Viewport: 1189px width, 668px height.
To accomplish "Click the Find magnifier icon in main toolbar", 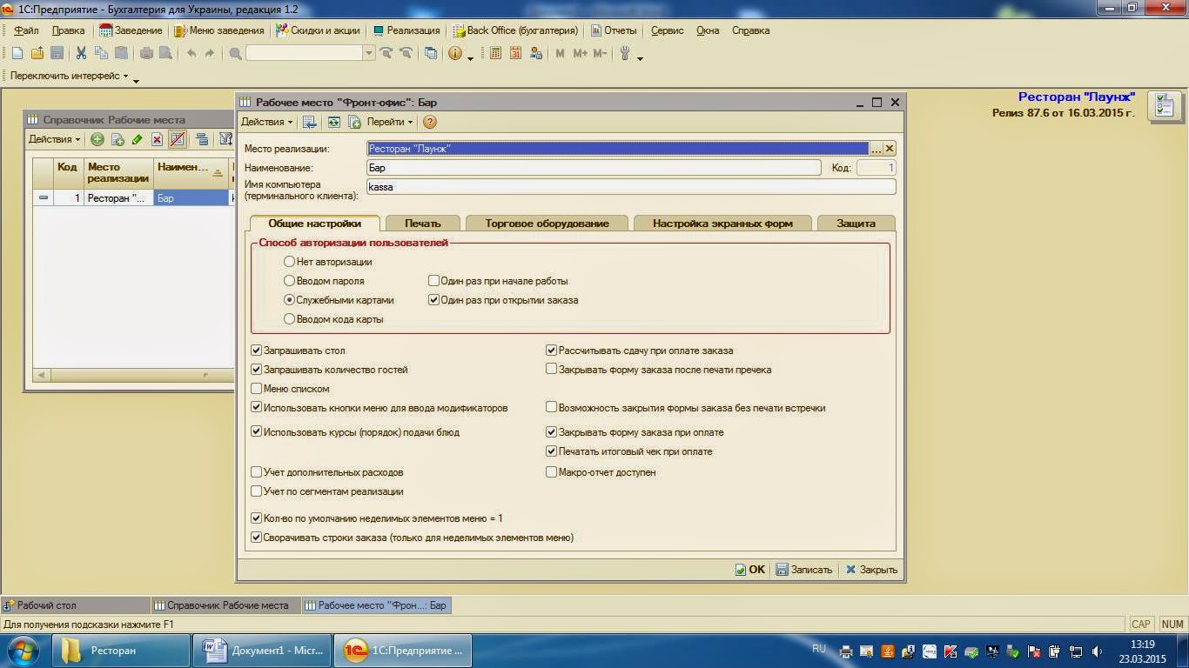I will (235, 53).
